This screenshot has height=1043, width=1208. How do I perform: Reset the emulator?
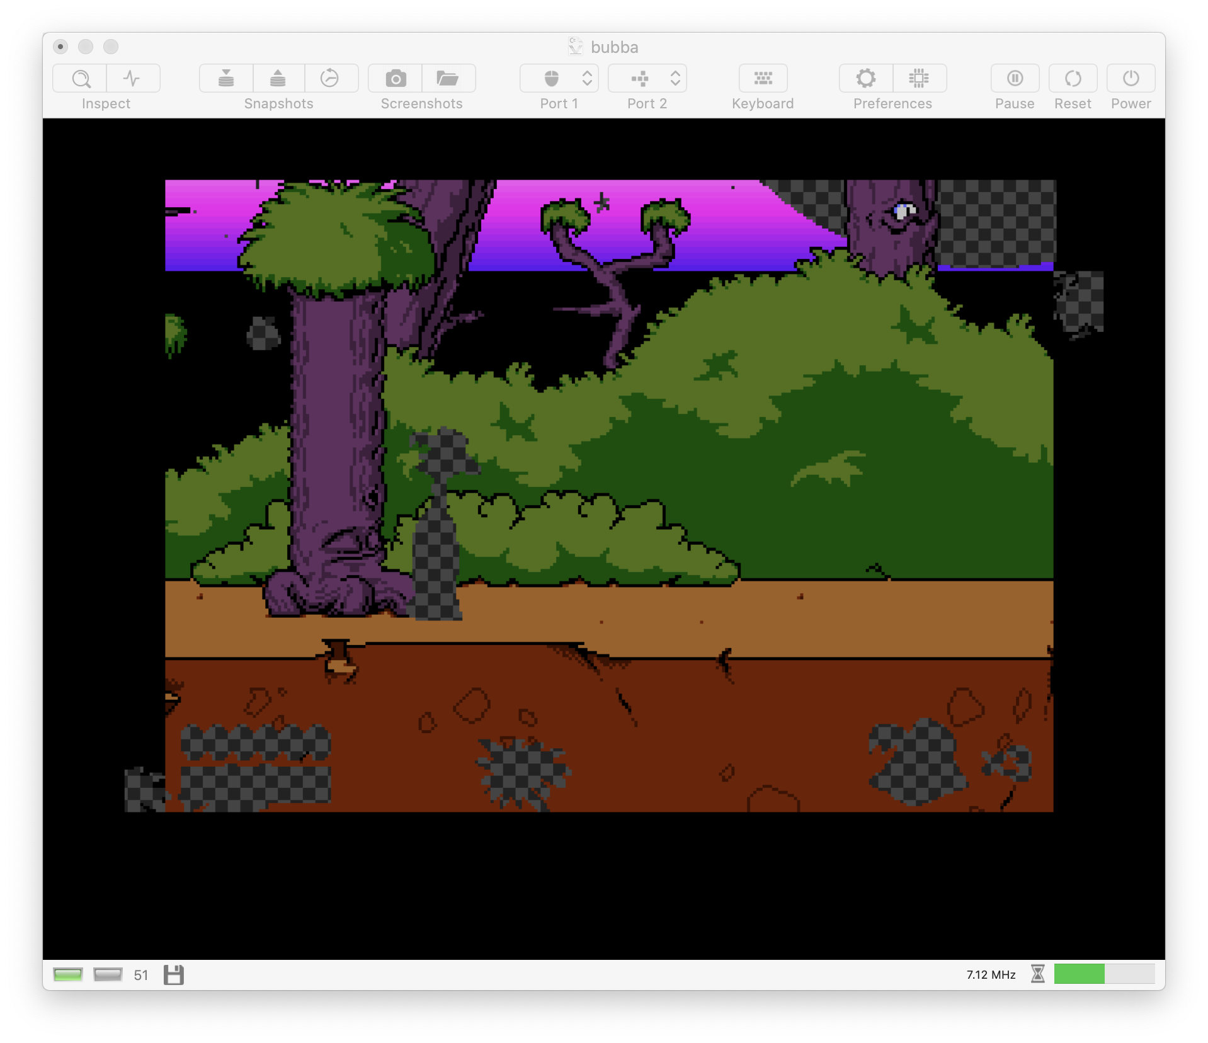[1073, 79]
